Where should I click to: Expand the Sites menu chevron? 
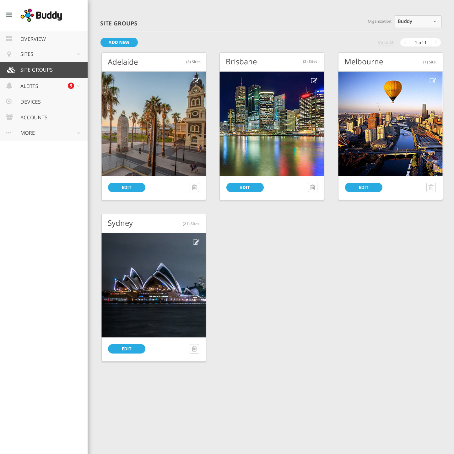78,54
